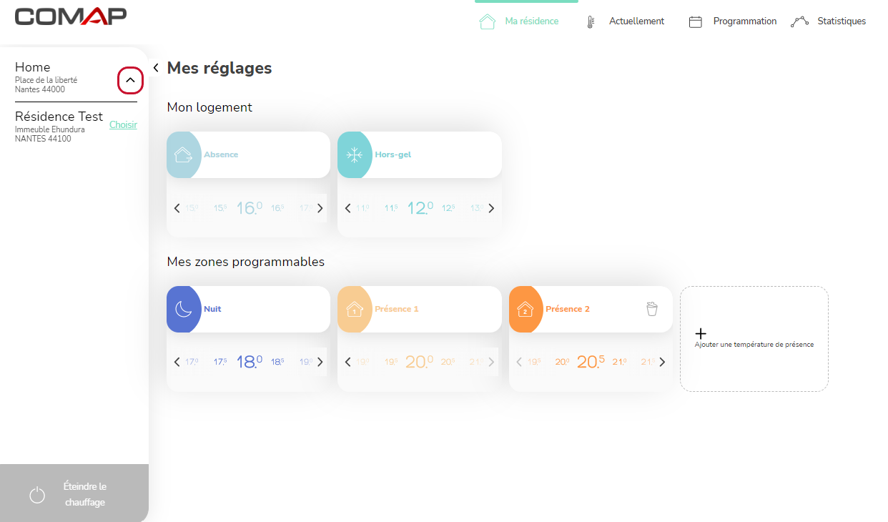The width and height of the screenshot is (888, 522).
Task: Decrease Présence 2 temperature with left arrow
Action: [x=519, y=362]
